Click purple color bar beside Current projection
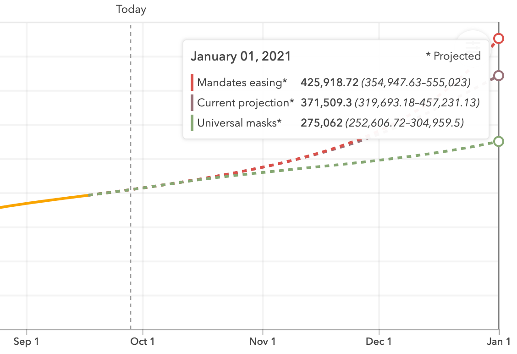Viewport: 517px width, 354px height. (x=192, y=103)
